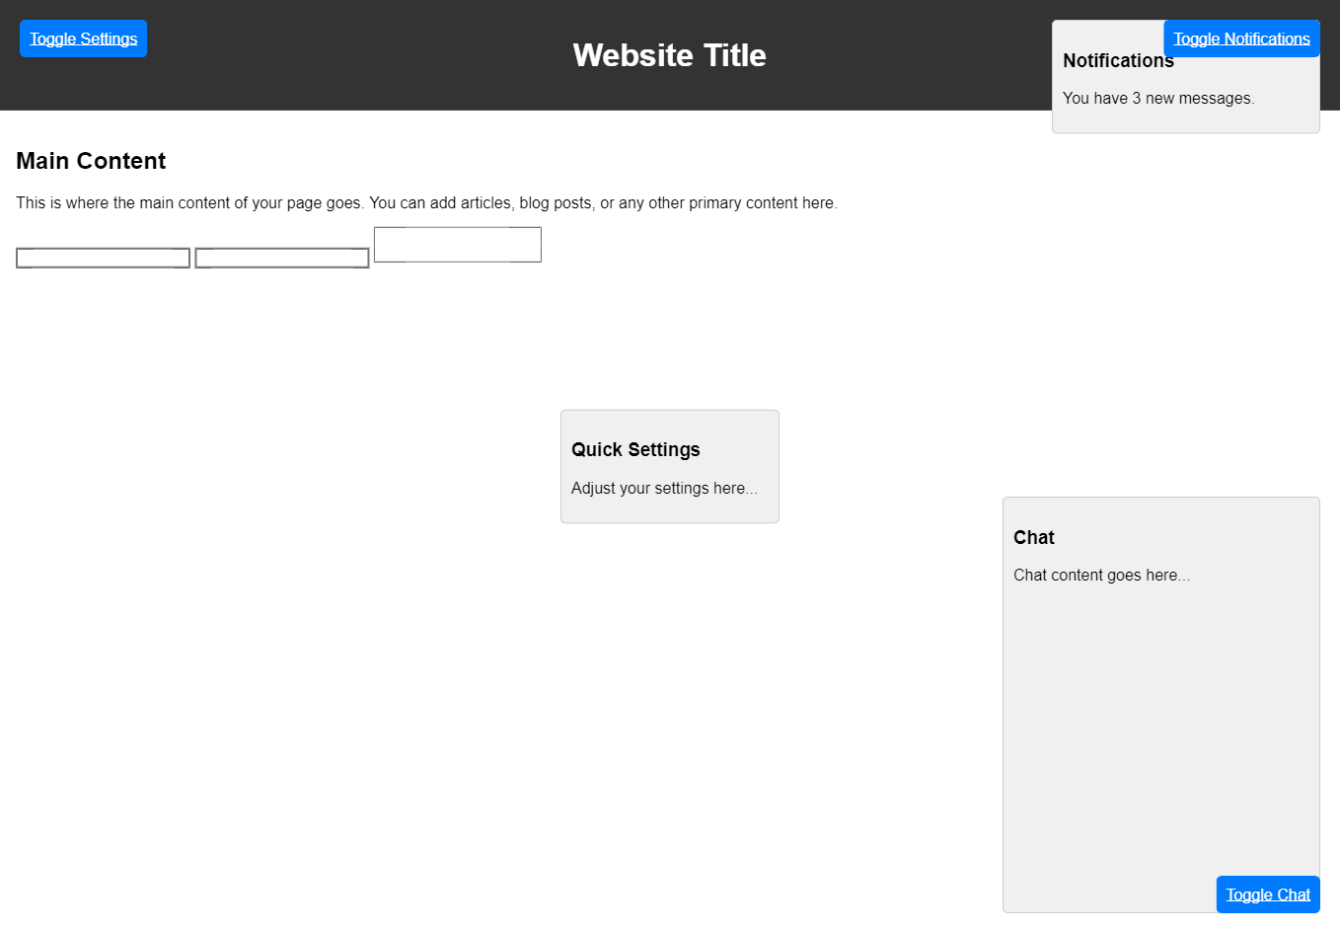Click the Website Title heading
The height and width of the screenshot is (933, 1340).
coord(669,55)
